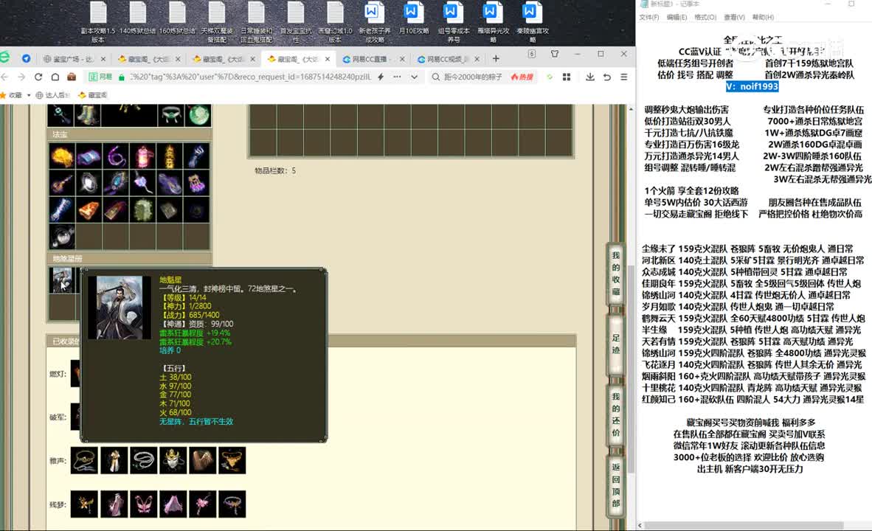Click the 热搜 hot search button
This screenshot has height=531, width=872.
coord(522,77)
